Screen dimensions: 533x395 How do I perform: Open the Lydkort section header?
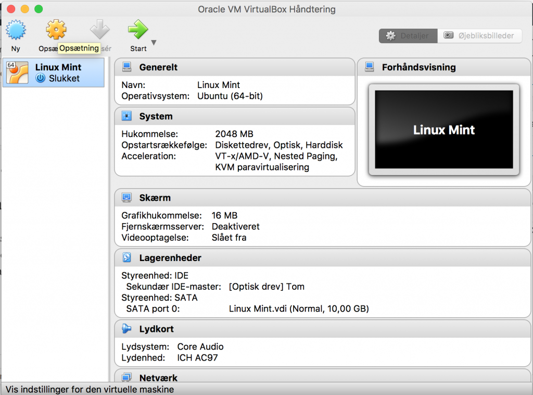pyautogui.click(x=323, y=329)
